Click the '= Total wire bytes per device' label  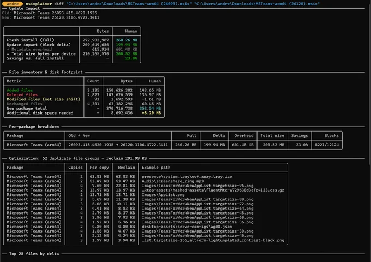point(41,53)
